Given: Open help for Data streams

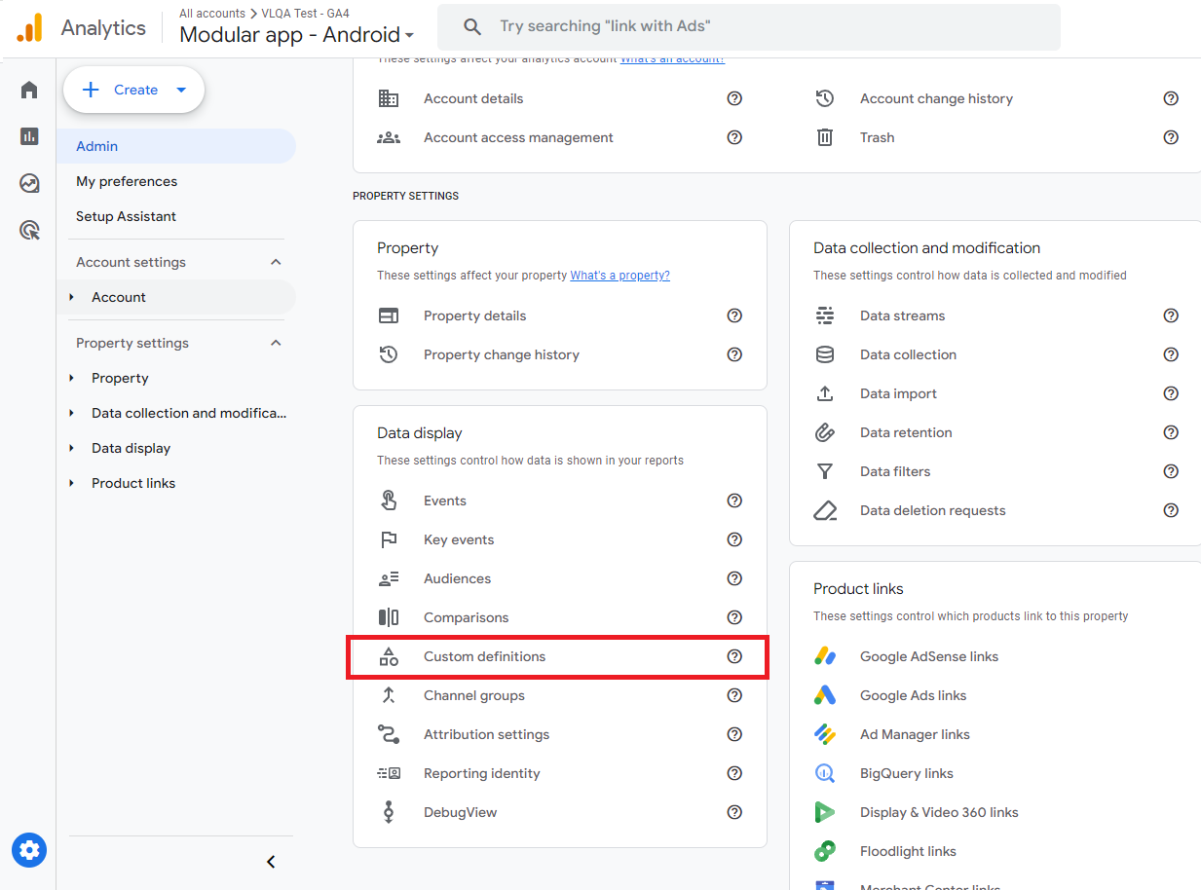Looking at the screenshot, I should tap(1171, 315).
